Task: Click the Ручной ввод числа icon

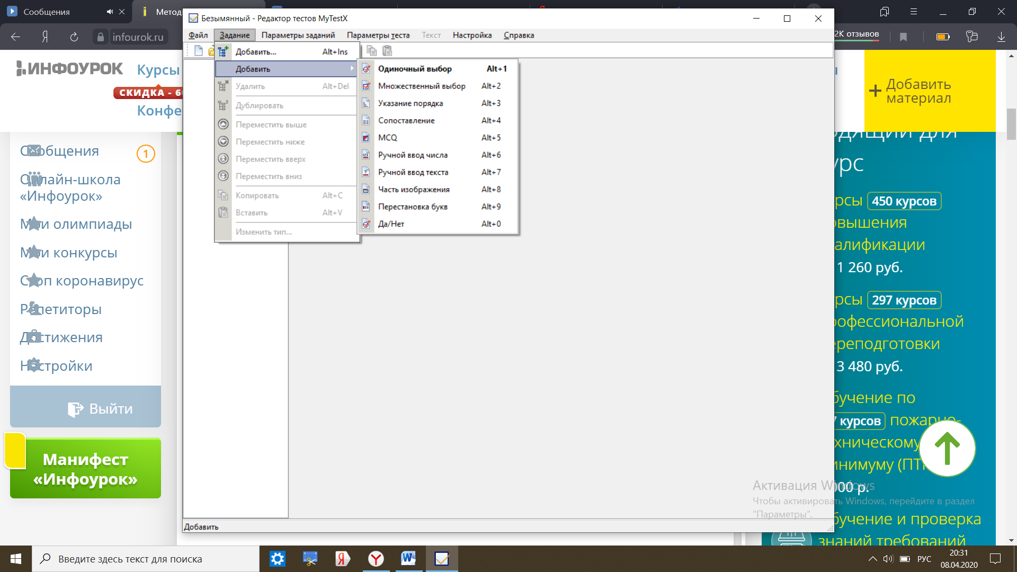Action: [366, 155]
